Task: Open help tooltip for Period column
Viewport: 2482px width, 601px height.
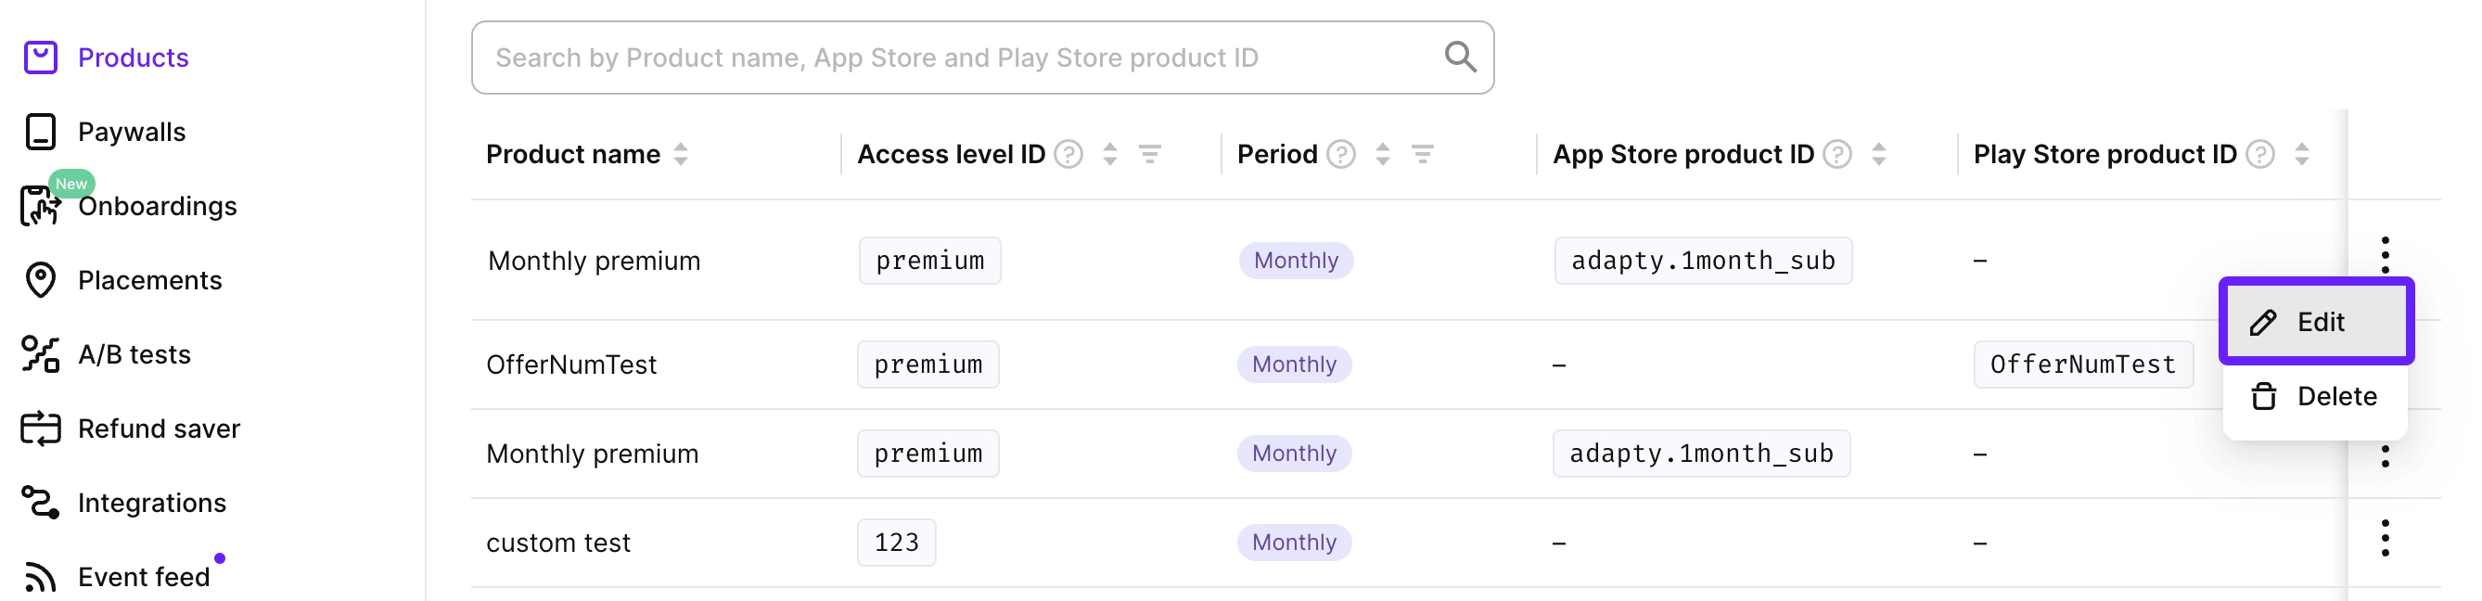Action: (1340, 154)
